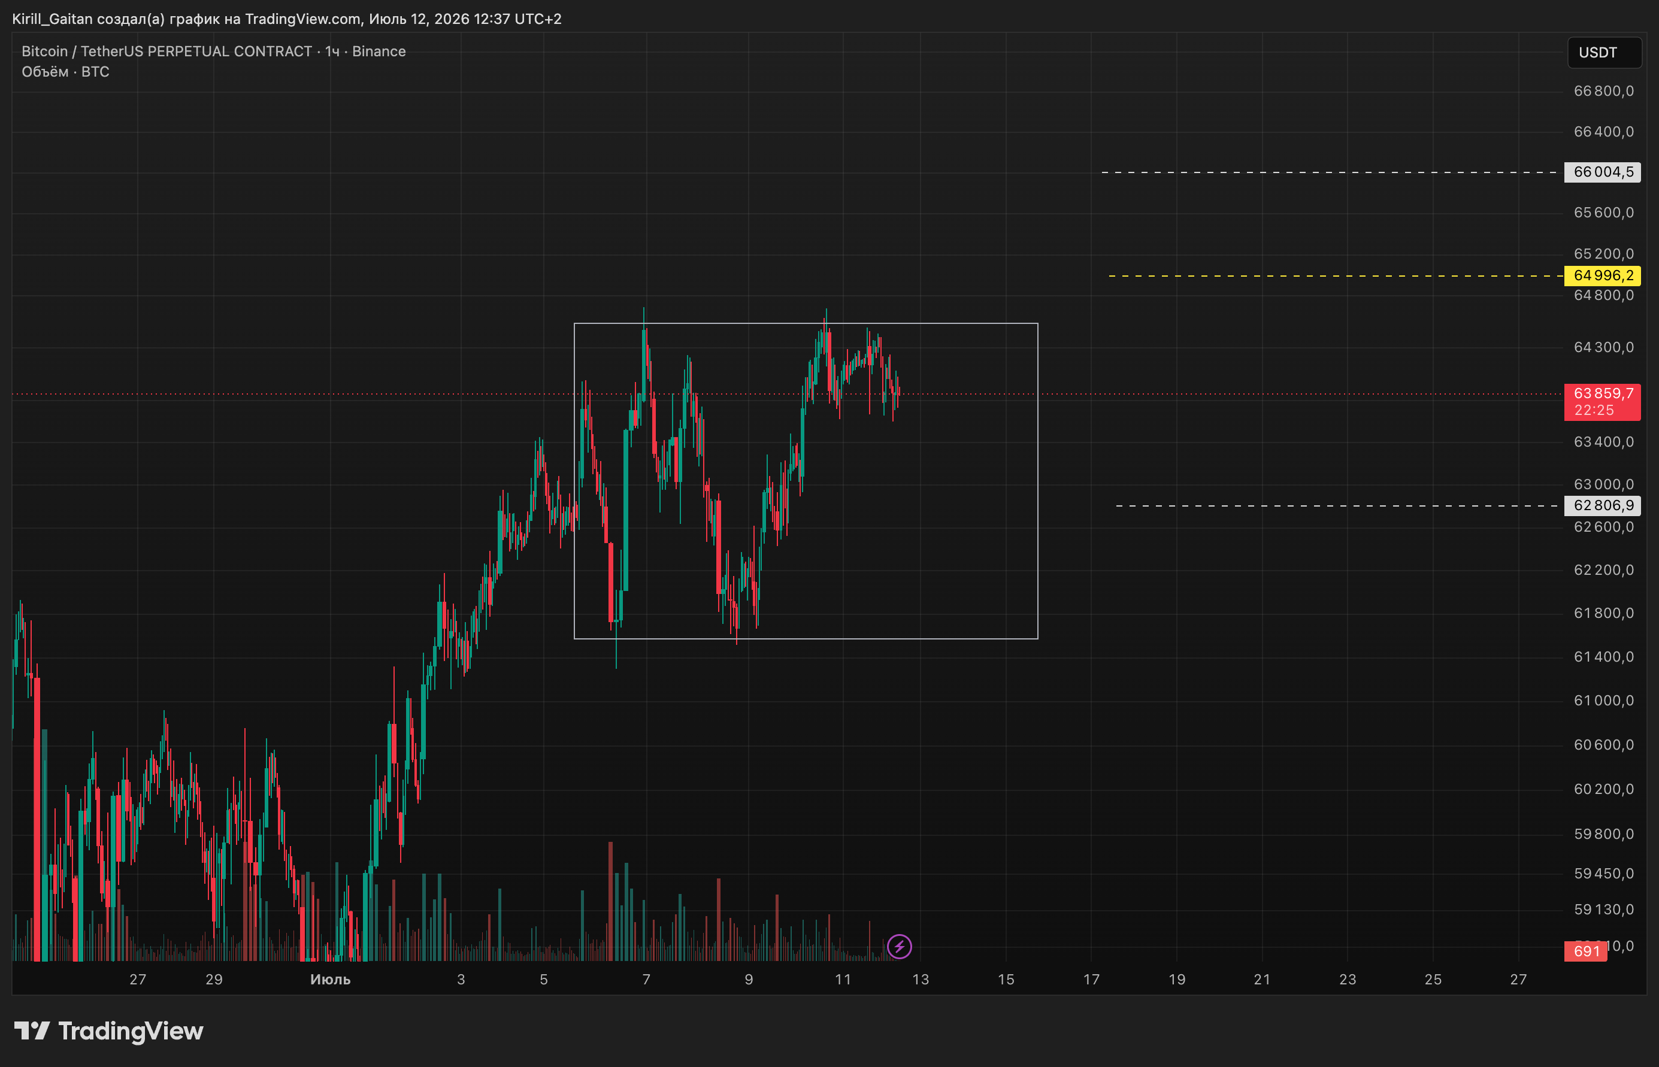Click the 63 000,0 price axis label
1659x1067 pixels.
pos(1603,484)
